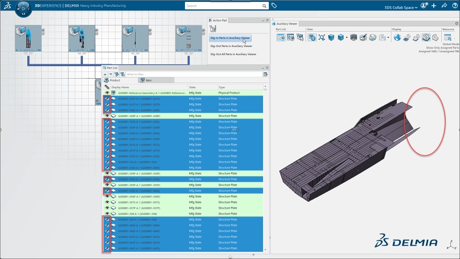This screenshot has height=259, width=460.
Task: Toggle the info view icon in View group
Action: 312,37
